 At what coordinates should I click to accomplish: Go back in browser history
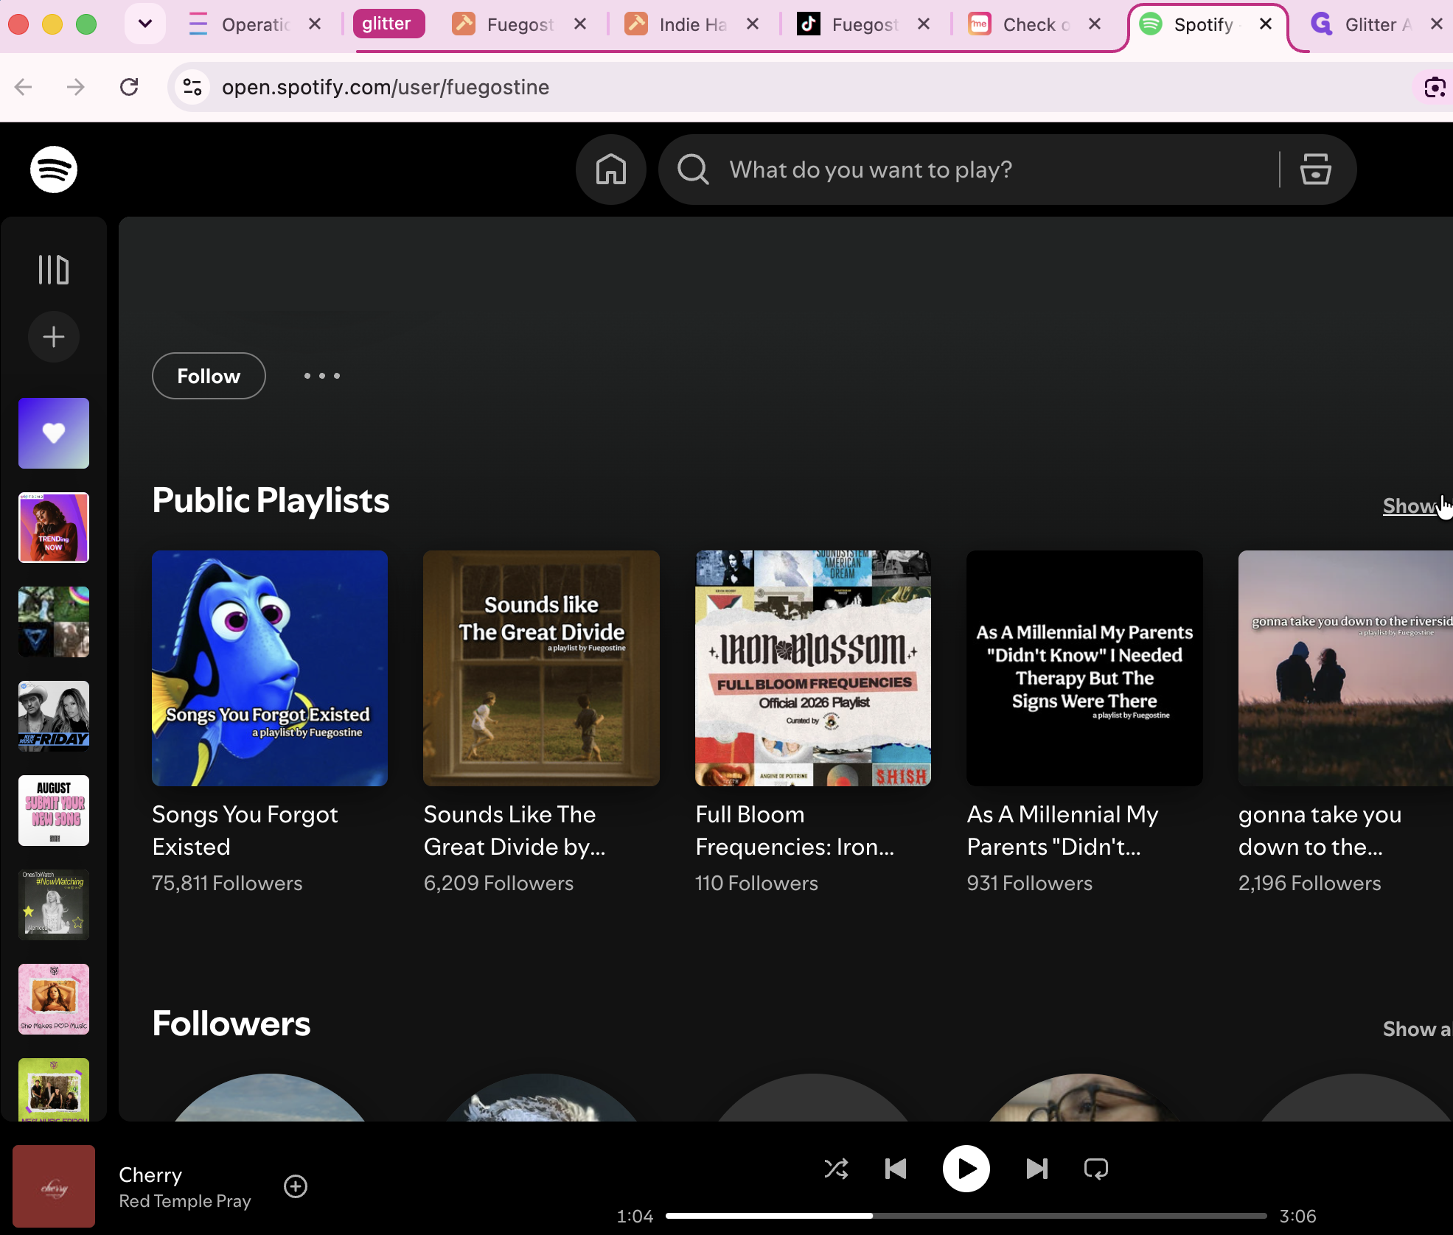click(24, 87)
